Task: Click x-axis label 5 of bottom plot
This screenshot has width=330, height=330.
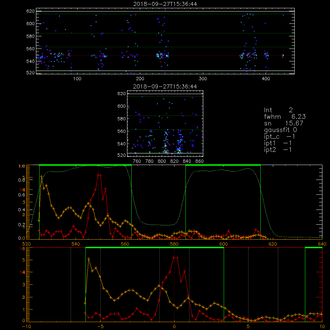Action: coord(248,326)
